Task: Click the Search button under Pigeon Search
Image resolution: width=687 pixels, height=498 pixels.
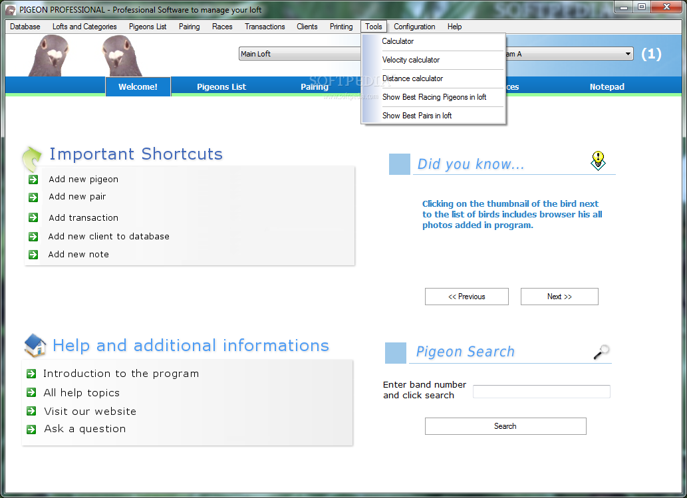Action: 505,426
